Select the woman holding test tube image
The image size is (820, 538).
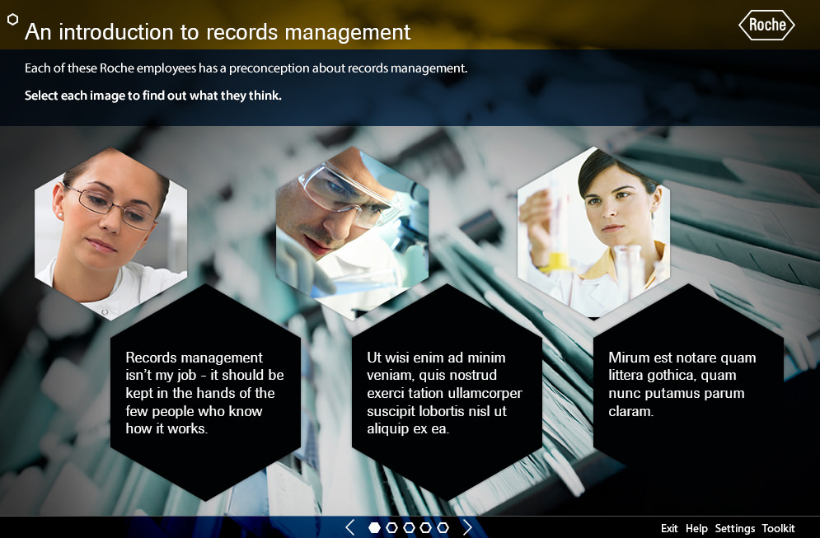593,224
